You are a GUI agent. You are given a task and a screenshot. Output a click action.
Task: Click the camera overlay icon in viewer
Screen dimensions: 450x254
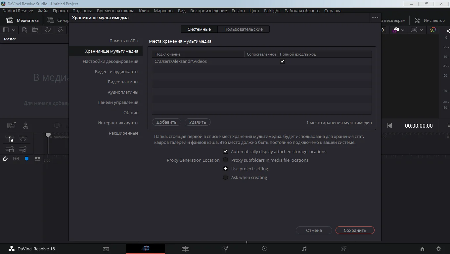pos(395,30)
